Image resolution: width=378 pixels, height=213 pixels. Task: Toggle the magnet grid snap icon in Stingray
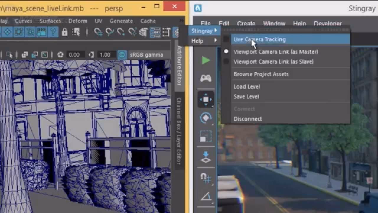(206, 177)
